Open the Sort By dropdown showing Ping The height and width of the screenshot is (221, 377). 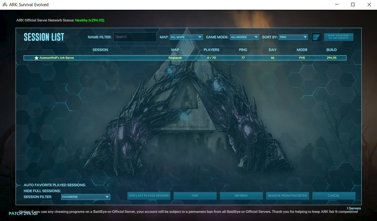(x=293, y=37)
